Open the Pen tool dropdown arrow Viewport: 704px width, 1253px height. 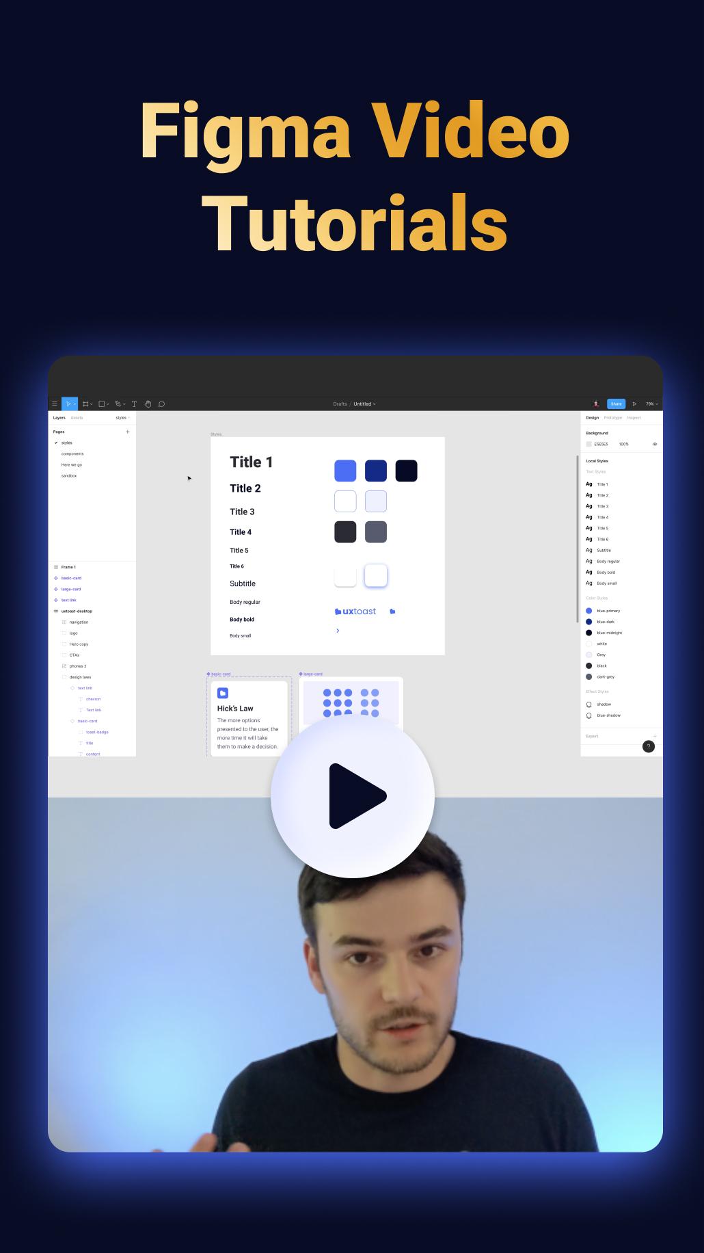tap(124, 404)
